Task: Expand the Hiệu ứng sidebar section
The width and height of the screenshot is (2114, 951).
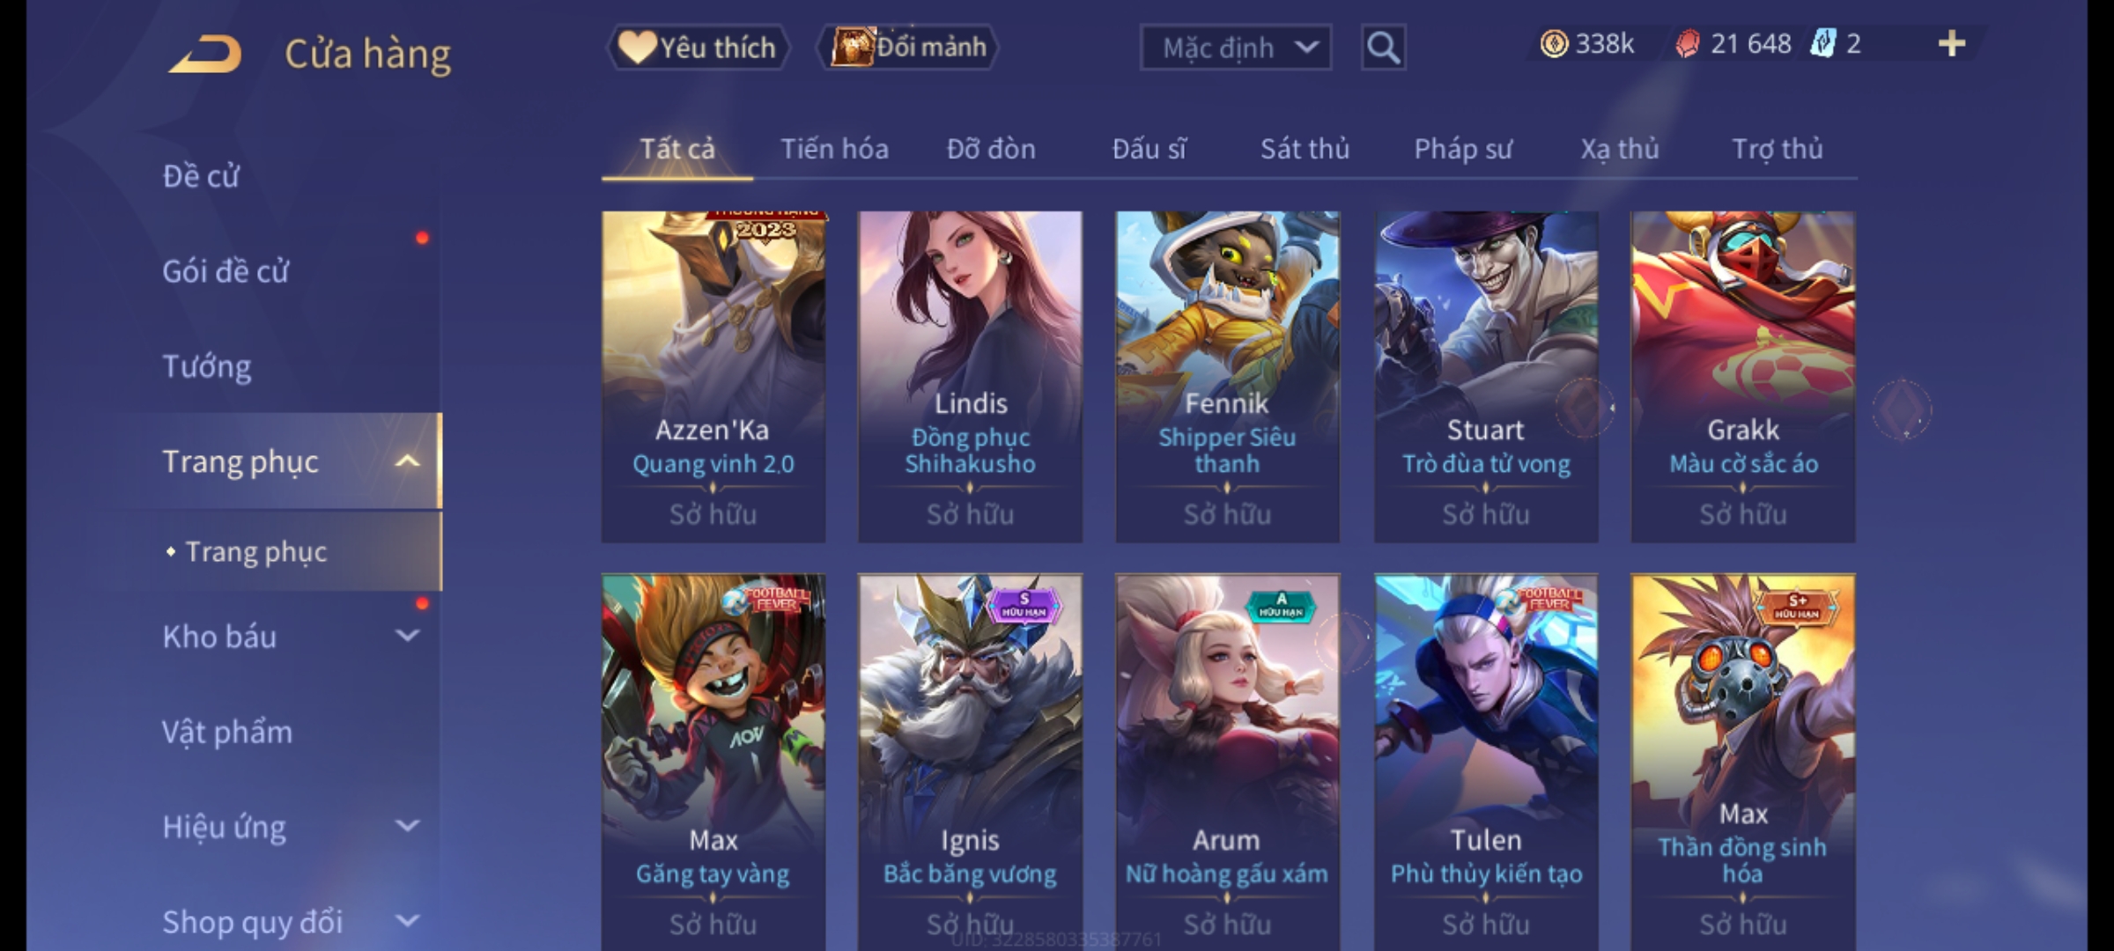Action: coord(407,826)
